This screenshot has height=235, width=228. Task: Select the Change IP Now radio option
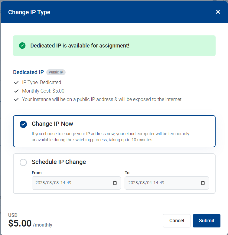tap(23, 124)
